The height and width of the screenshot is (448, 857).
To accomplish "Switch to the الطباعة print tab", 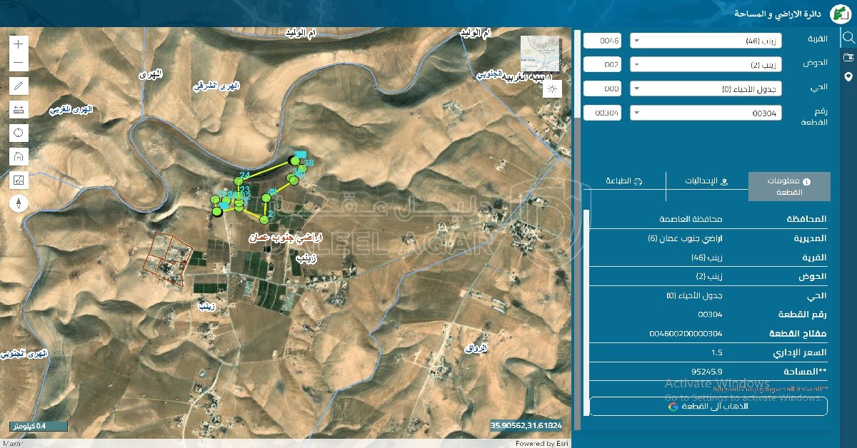I will click(624, 182).
